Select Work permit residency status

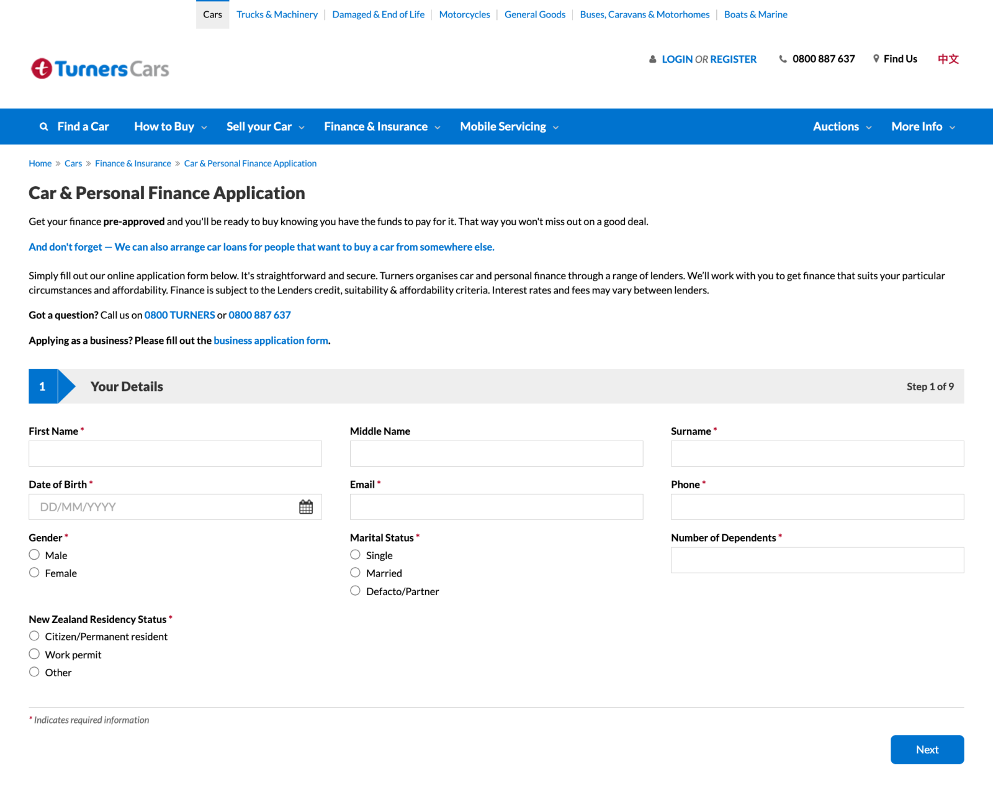(34, 654)
